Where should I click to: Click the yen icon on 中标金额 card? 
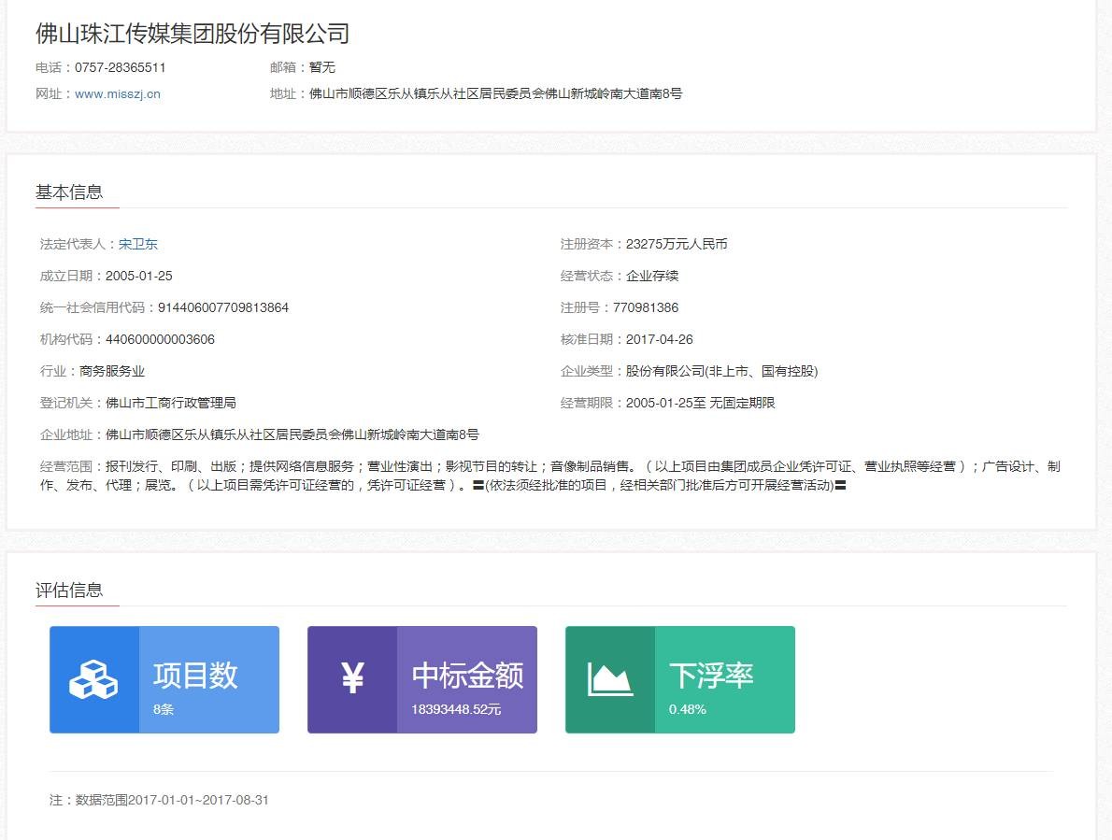(352, 677)
